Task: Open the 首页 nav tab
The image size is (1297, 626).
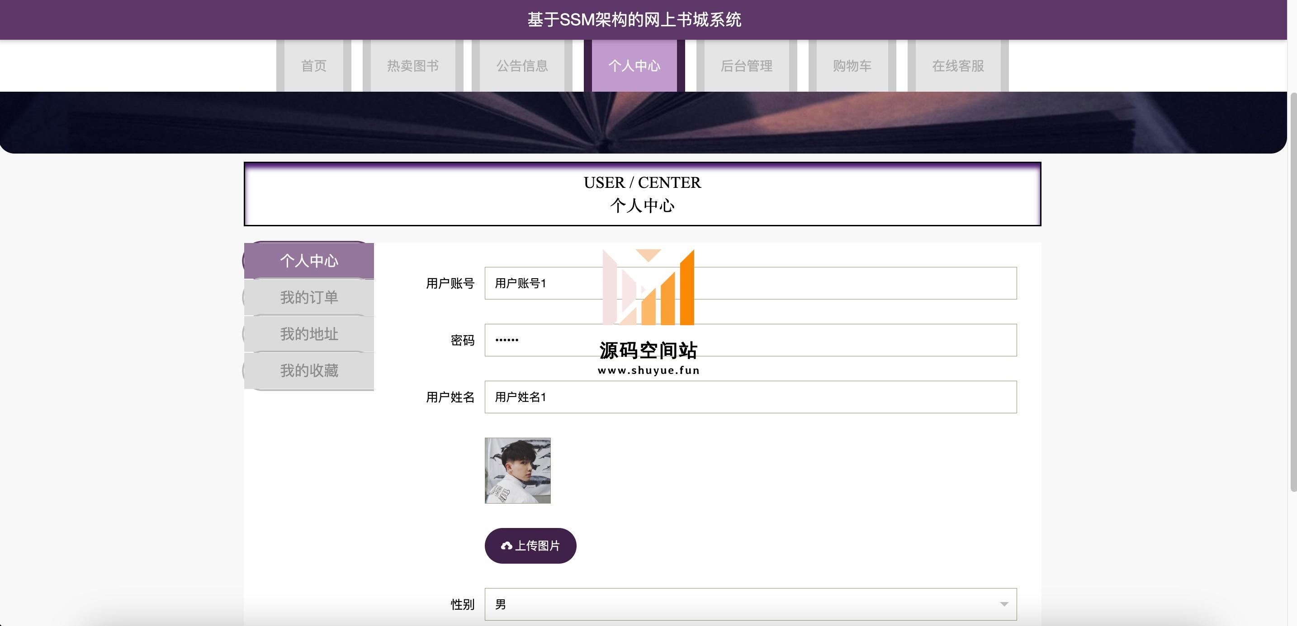Action: pyautogui.click(x=314, y=66)
